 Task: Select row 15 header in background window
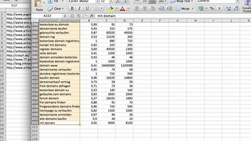2,72
